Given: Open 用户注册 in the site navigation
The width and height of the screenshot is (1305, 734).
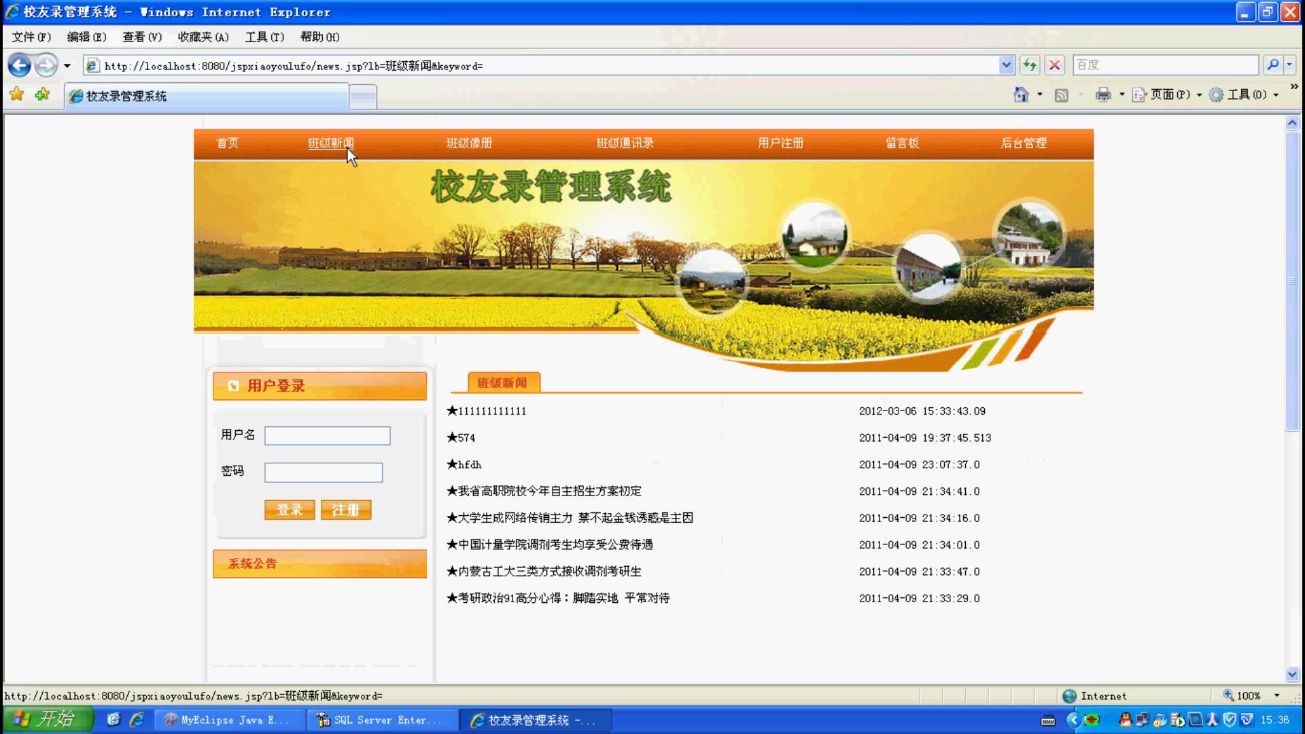Looking at the screenshot, I should 781,143.
